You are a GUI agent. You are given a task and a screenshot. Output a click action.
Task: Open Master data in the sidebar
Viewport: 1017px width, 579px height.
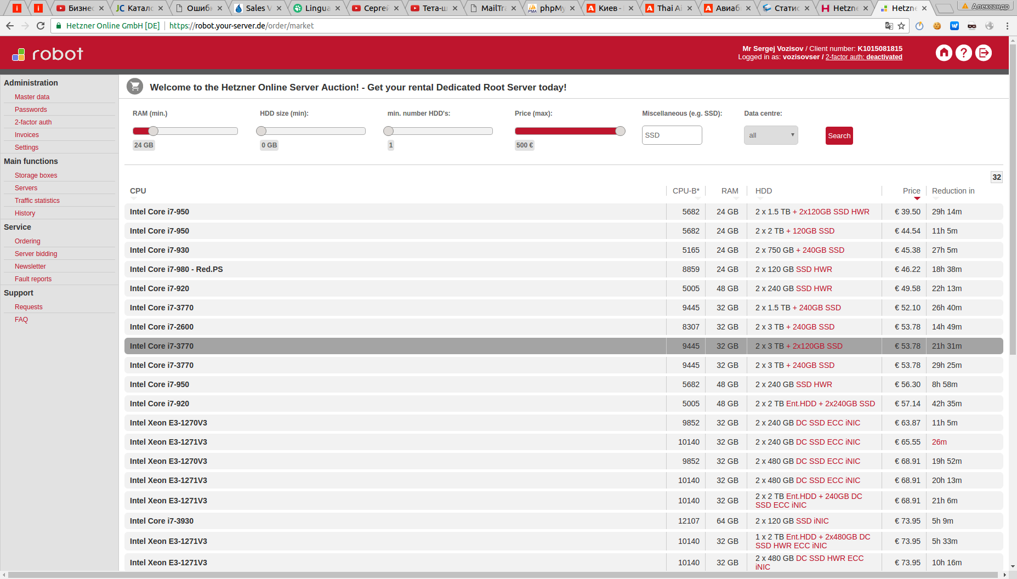click(x=32, y=97)
